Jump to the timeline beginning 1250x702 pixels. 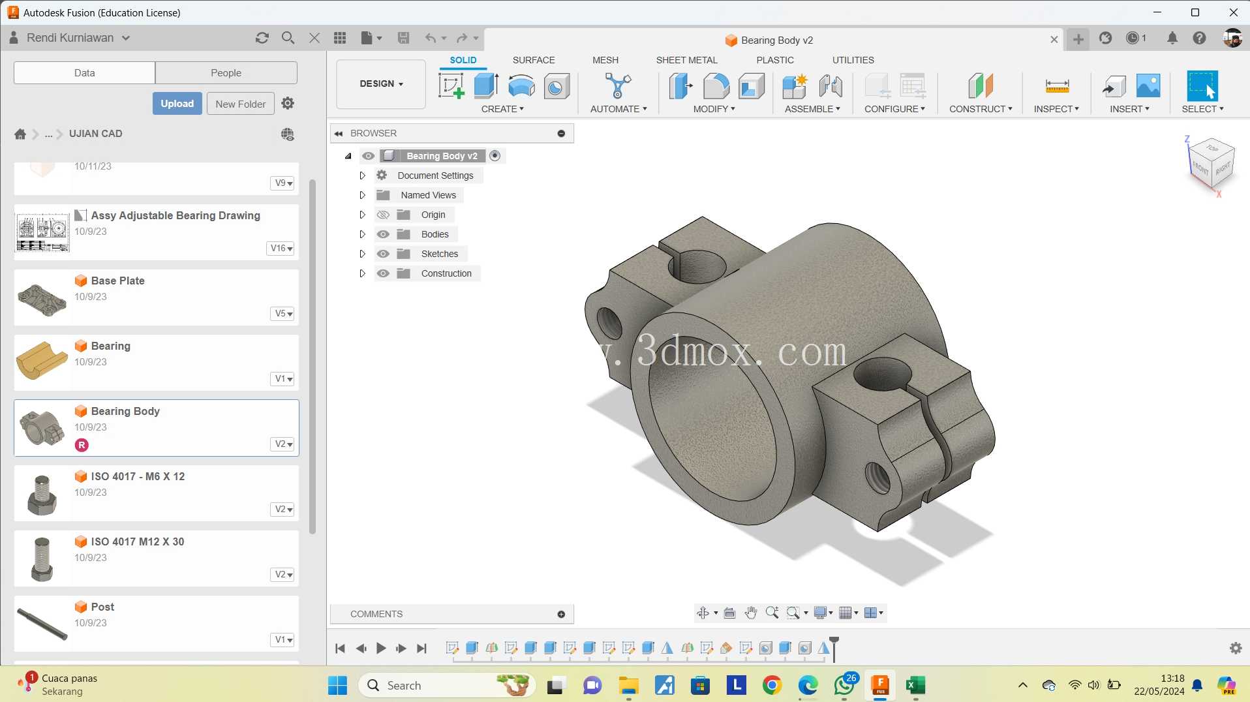click(340, 649)
